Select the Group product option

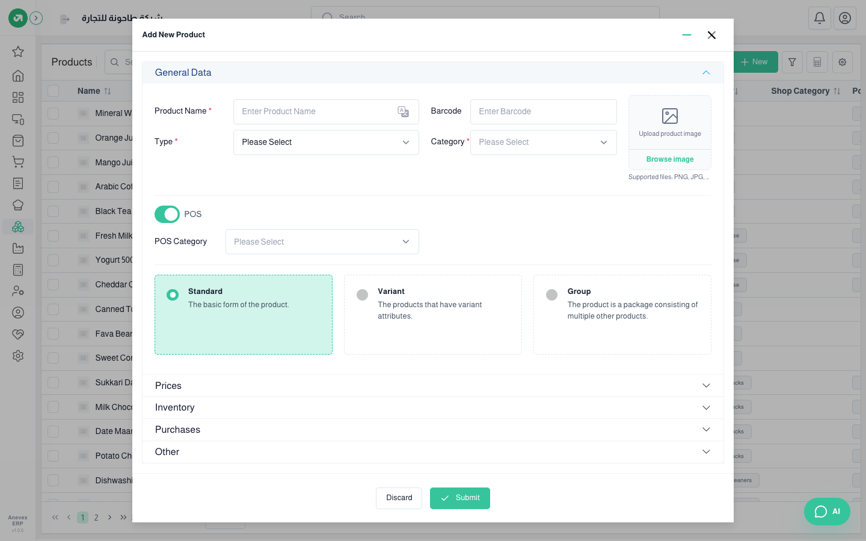[x=622, y=314]
